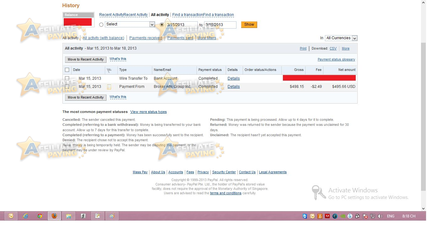Open Details for Broker Ads Group payment
Image resolution: width=427 pixels, height=241 pixels.
(x=234, y=87)
